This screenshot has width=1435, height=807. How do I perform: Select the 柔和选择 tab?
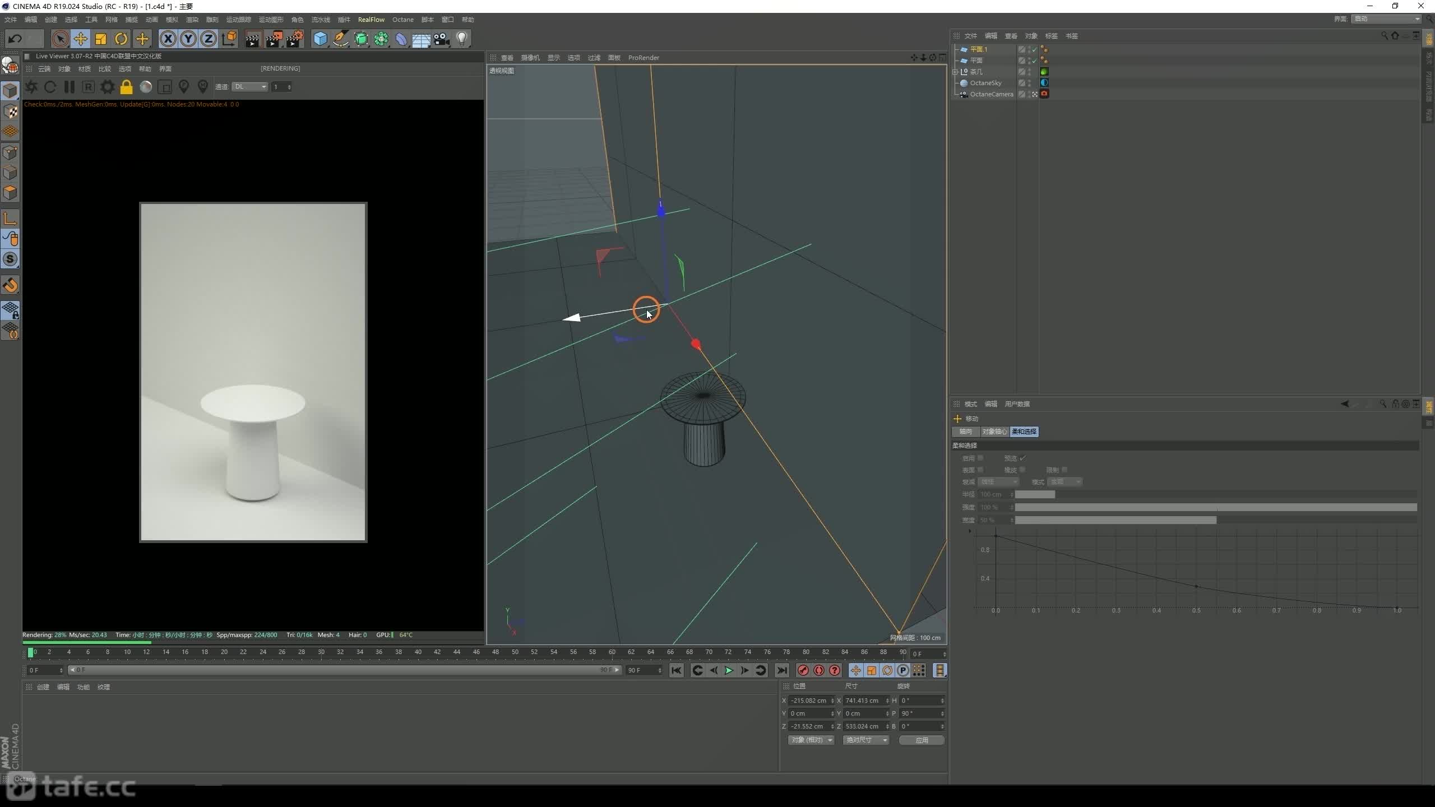[1024, 432]
